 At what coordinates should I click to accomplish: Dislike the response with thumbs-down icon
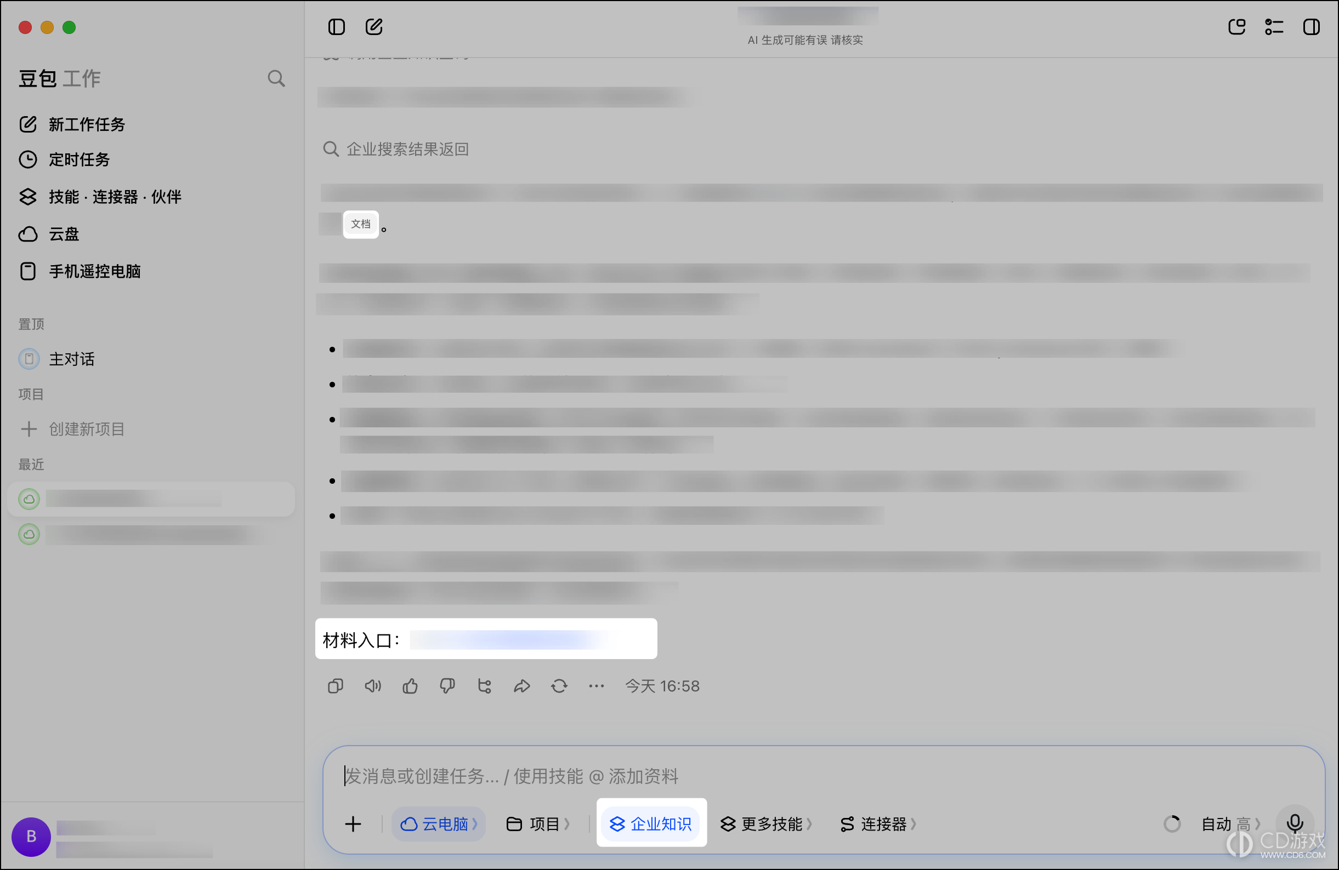click(447, 686)
